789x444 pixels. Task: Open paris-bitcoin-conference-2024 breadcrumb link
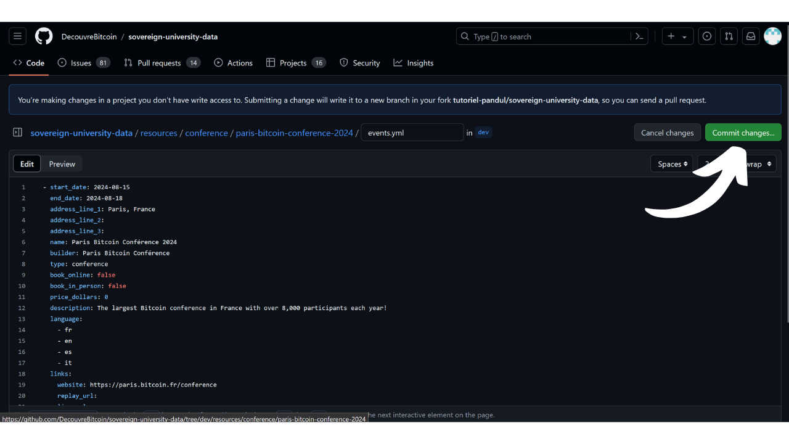click(x=295, y=133)
